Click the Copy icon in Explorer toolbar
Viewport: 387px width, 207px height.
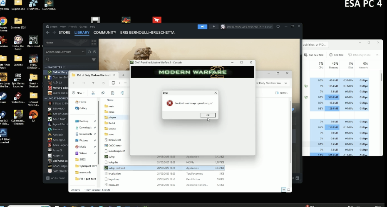[x=103, y=93]
